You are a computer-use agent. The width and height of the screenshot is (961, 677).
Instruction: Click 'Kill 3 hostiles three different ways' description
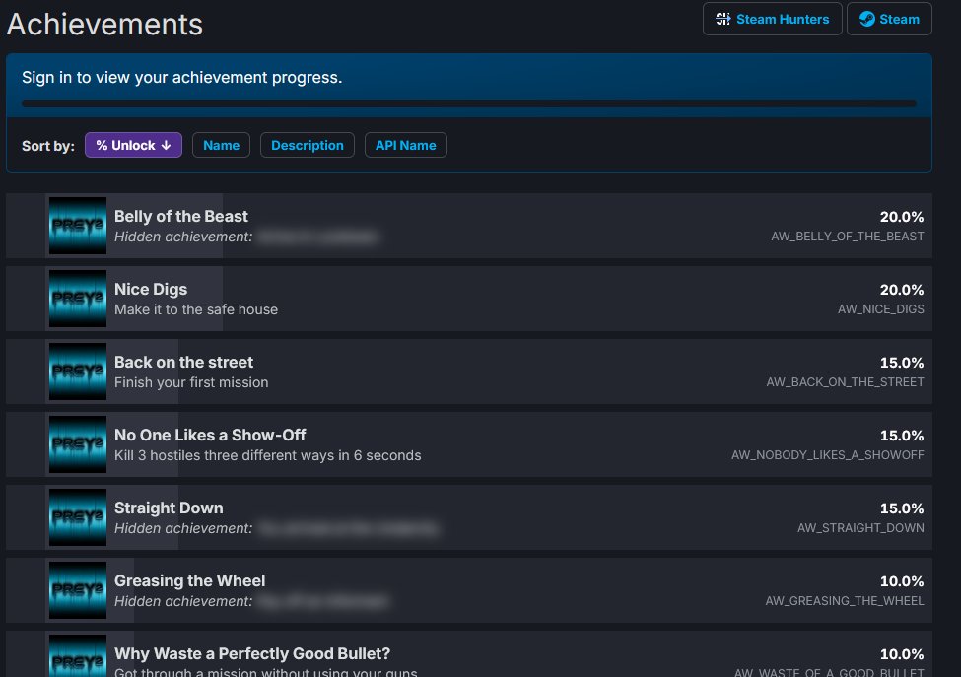pos(268,456)
